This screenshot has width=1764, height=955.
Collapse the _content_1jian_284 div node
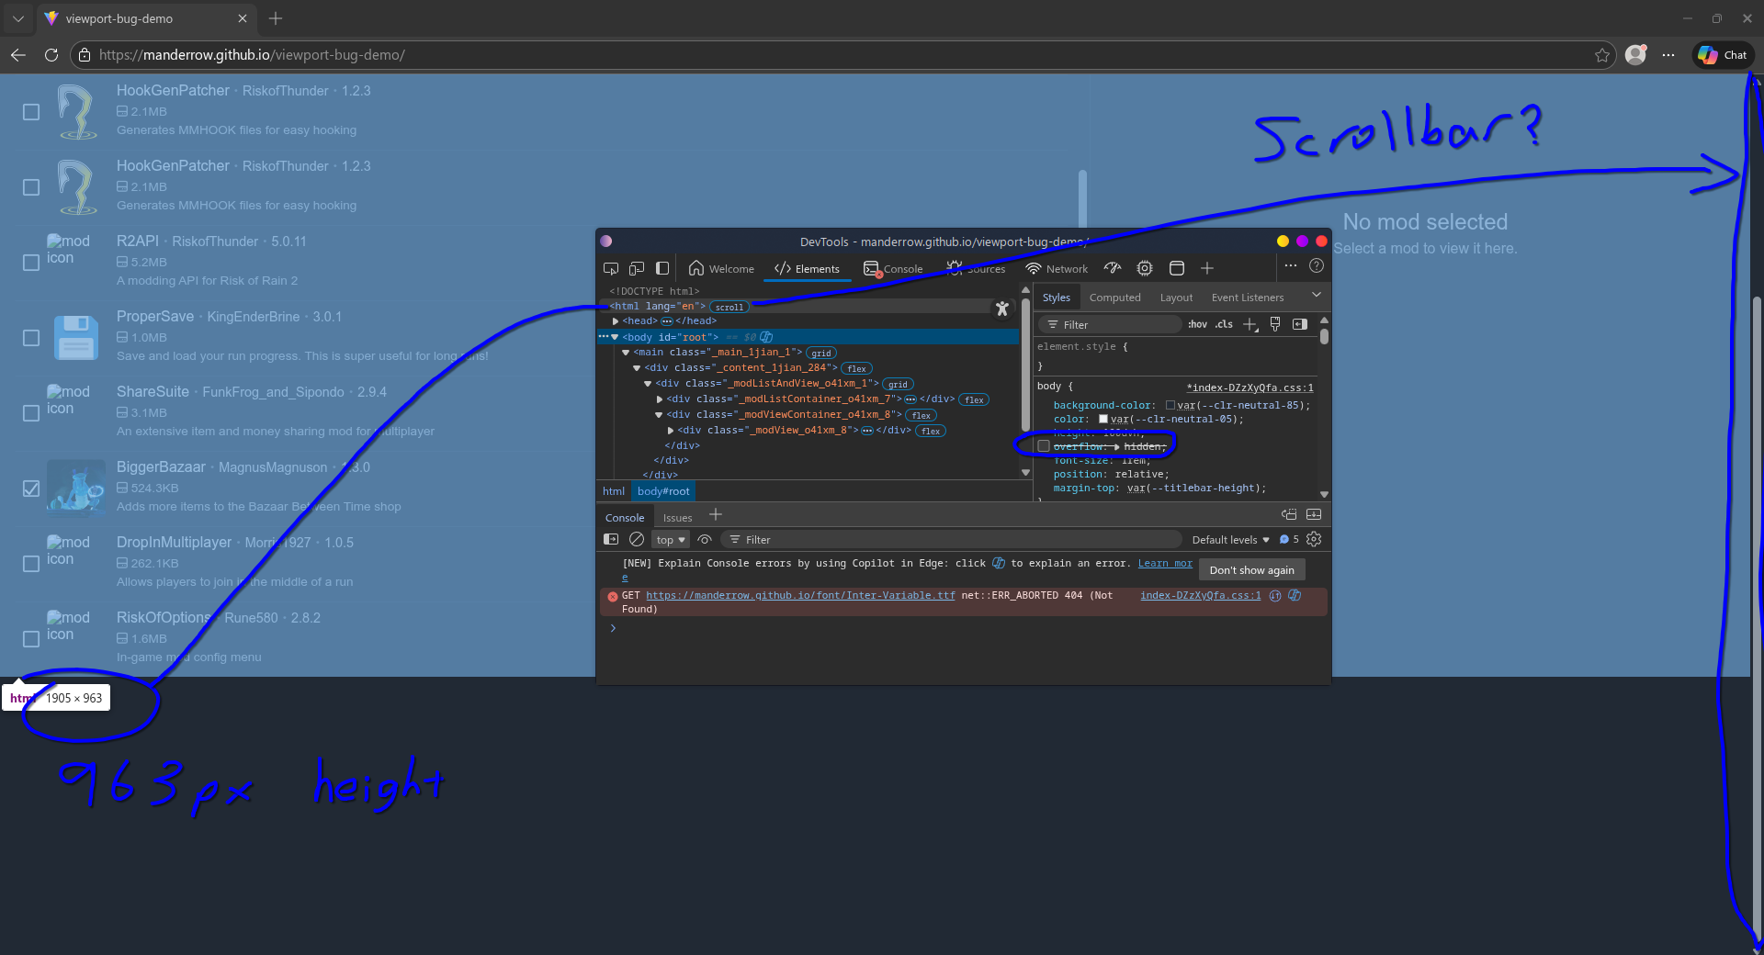(637, 368)
